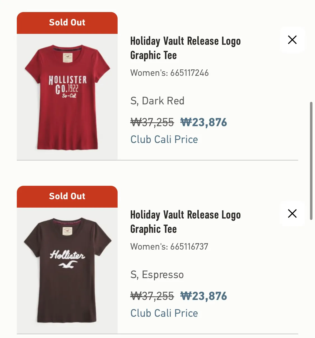This screenshot has width=315, height=338.
Task: Open the second Holiday Vault Release Logo Graphic Tee
Action: tap(185, 221)
